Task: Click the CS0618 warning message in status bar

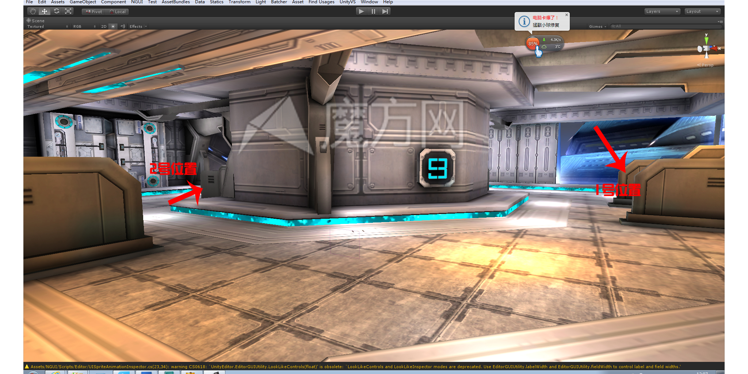Action: click(x=356, y=367)
